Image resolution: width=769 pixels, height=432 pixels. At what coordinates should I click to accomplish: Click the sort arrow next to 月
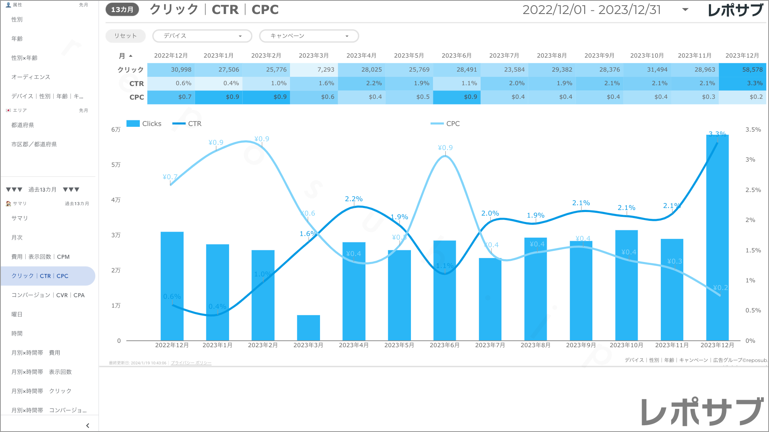131,56
